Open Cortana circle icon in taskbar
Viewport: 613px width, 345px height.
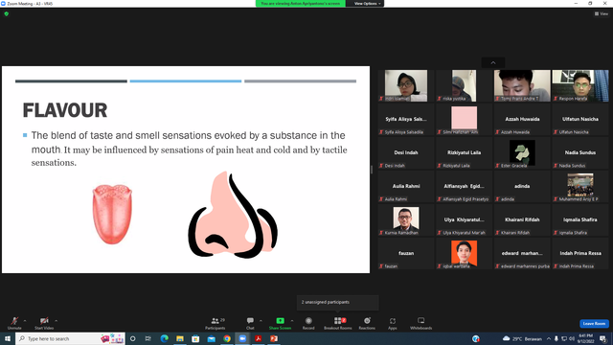click(x=132, y=338)
